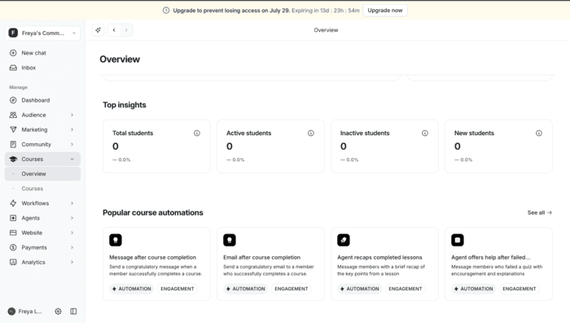This screenshot has height=323, width=570.
Task: Show info for Total students
Action: point(197,133)
